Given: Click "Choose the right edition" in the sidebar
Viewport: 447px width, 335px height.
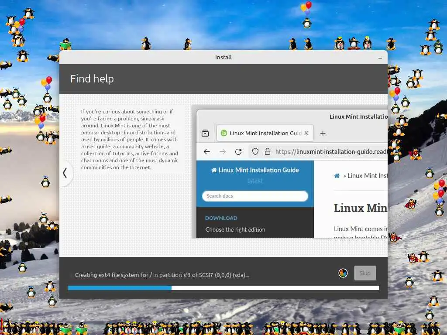Looking at the screenshot, I should tap(235, 229).
